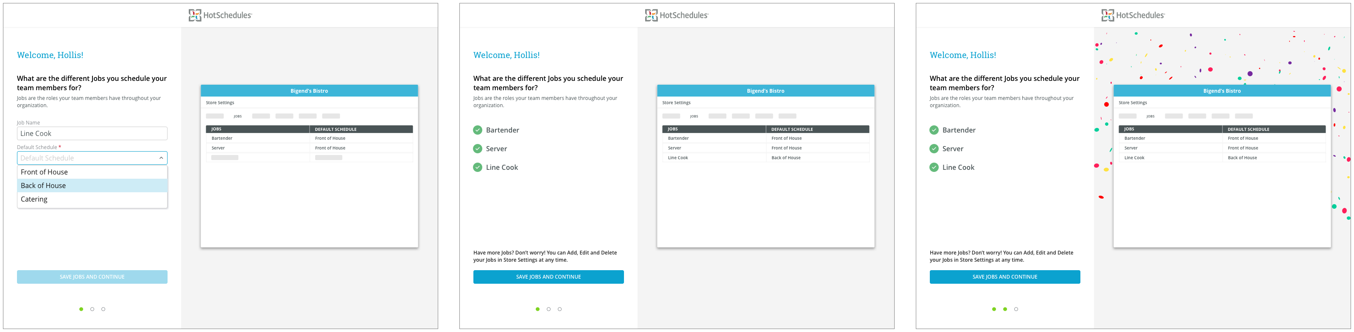Click the green check beside Line Cook, middle mockup

coord(477,167)
